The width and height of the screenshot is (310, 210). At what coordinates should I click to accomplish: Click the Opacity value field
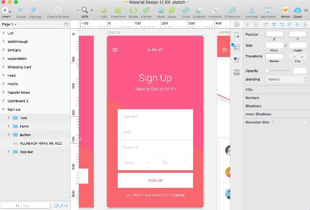coord(300,71)
